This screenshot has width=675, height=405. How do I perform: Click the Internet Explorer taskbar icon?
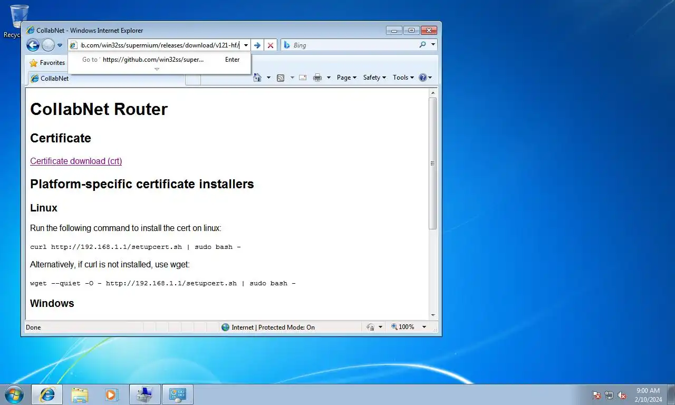click(x=47, y=394)
